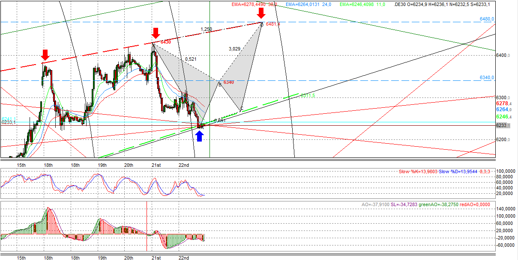Select the green EMA=6246,4098 legend label
Screen dimensions: 518x260
pyautogui.click(x=362, y=4)
